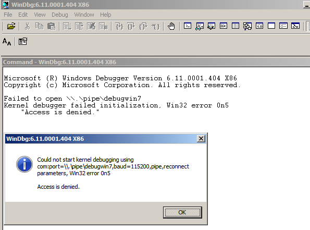Open the Registers window icon
The height and width of the screenshot is (230, 310).
click(x=224, y=26)
